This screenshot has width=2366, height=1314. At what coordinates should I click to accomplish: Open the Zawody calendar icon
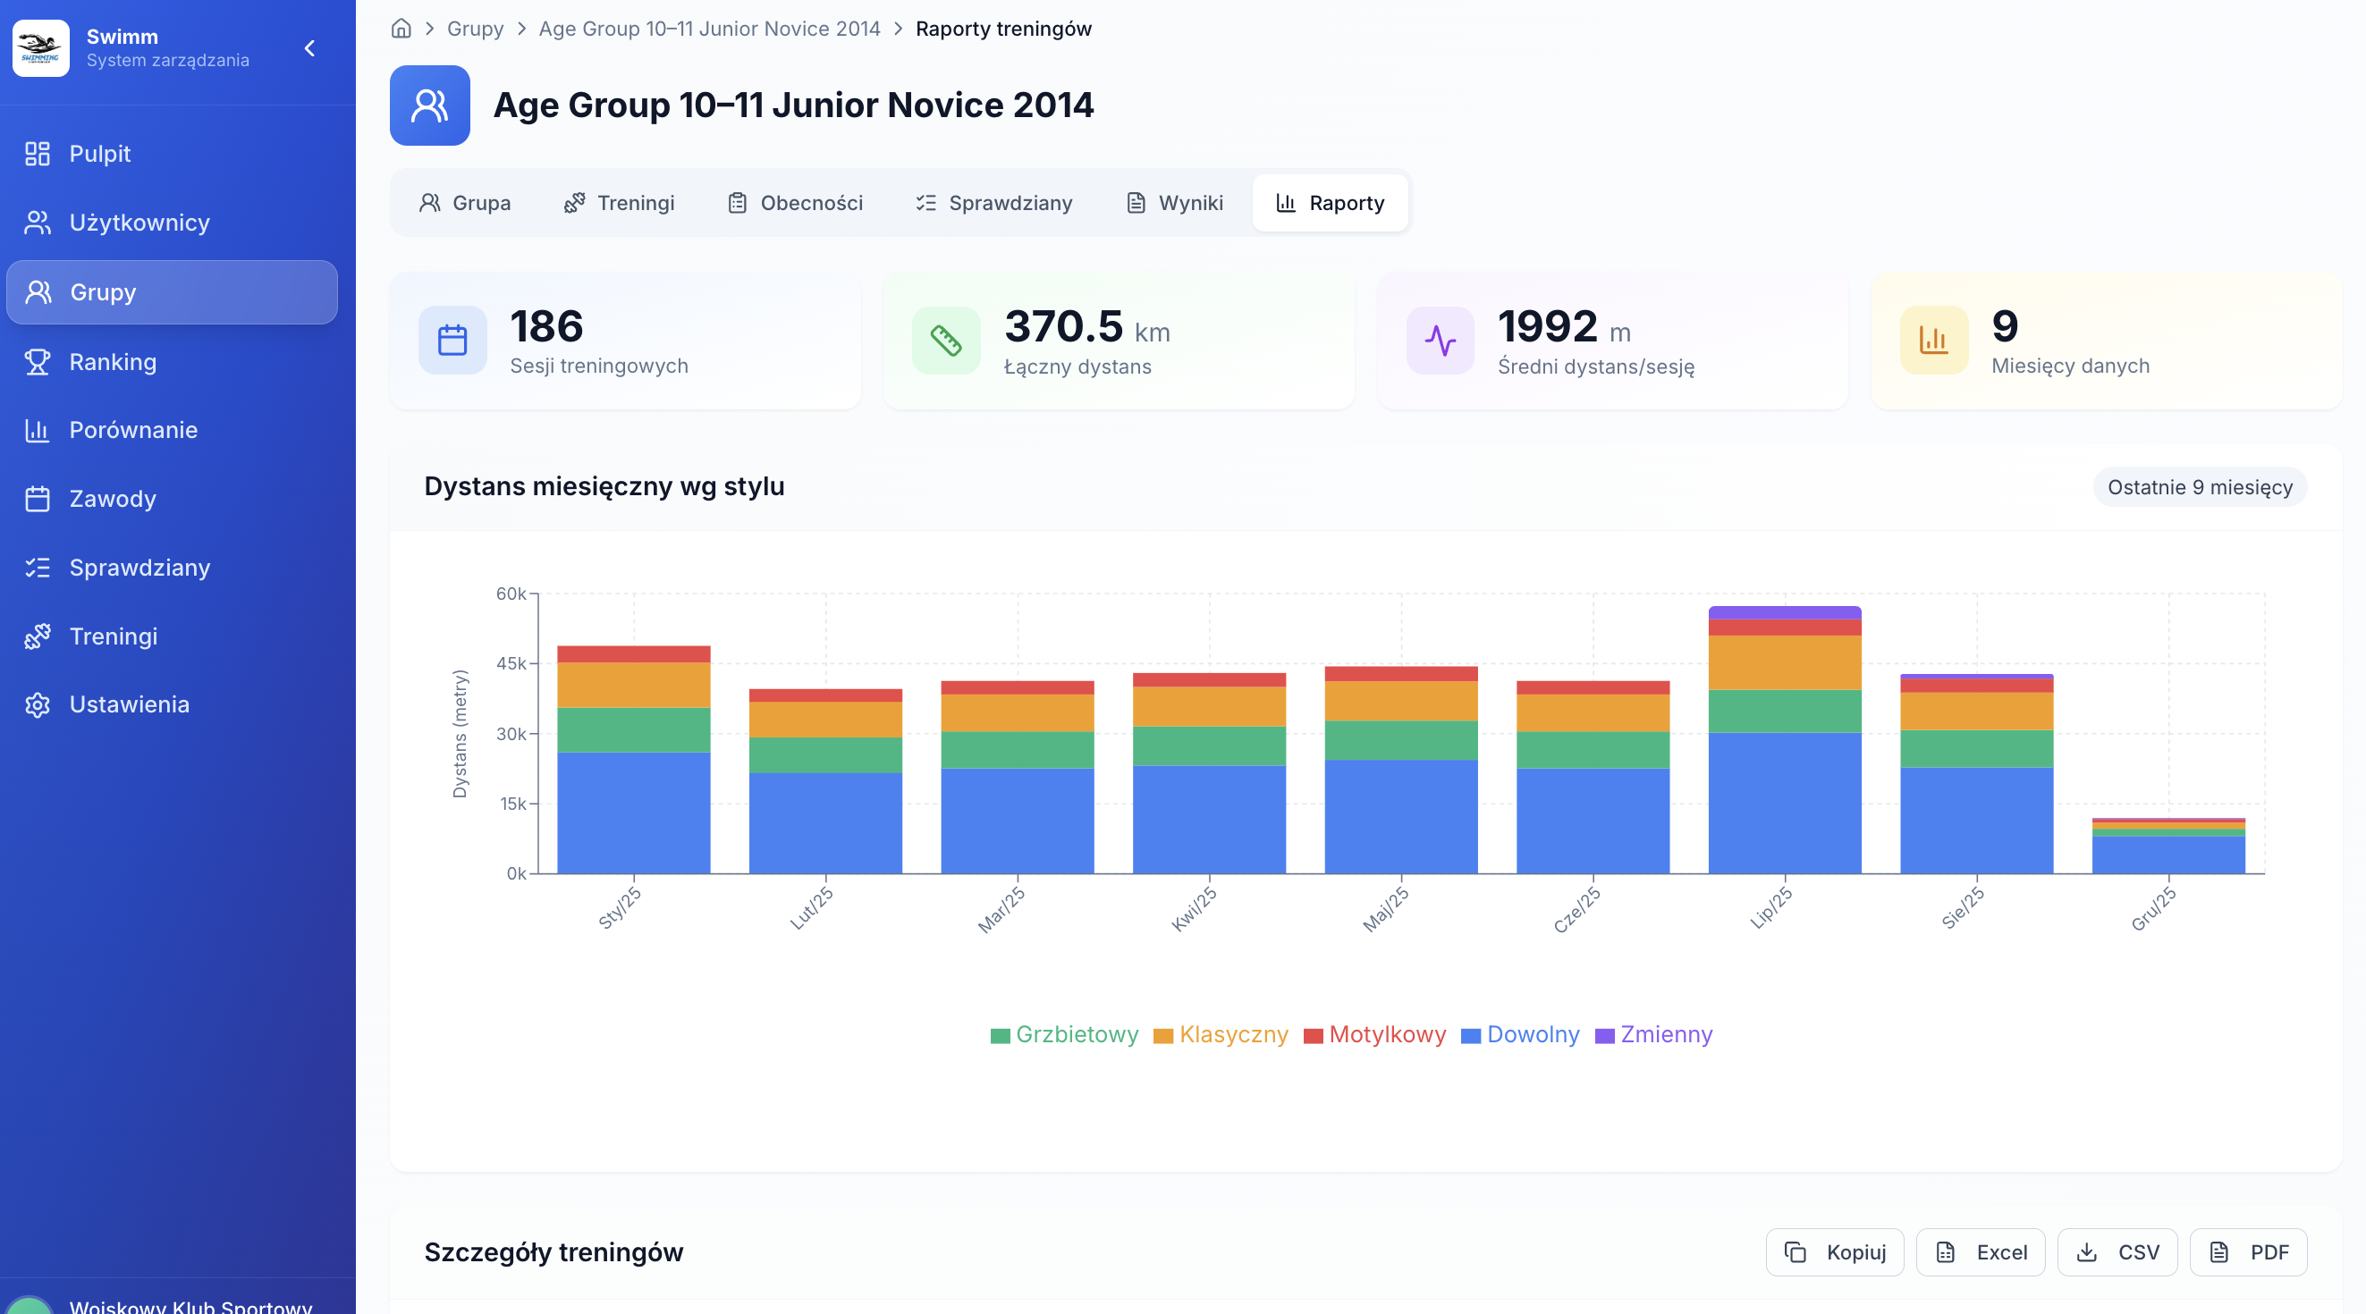click(x=38, y=499)
